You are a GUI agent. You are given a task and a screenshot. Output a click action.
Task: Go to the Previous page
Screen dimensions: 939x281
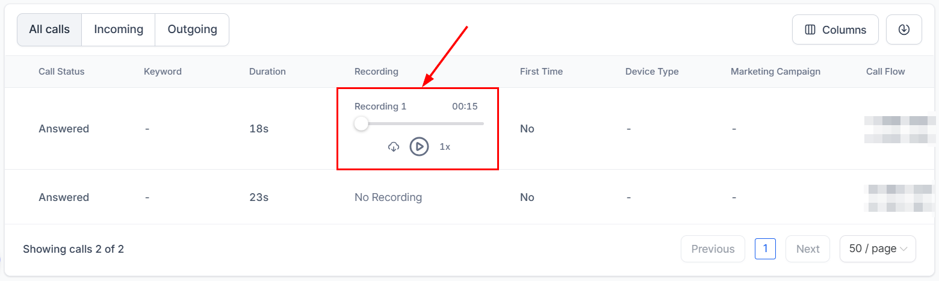(x=713, y=249)
